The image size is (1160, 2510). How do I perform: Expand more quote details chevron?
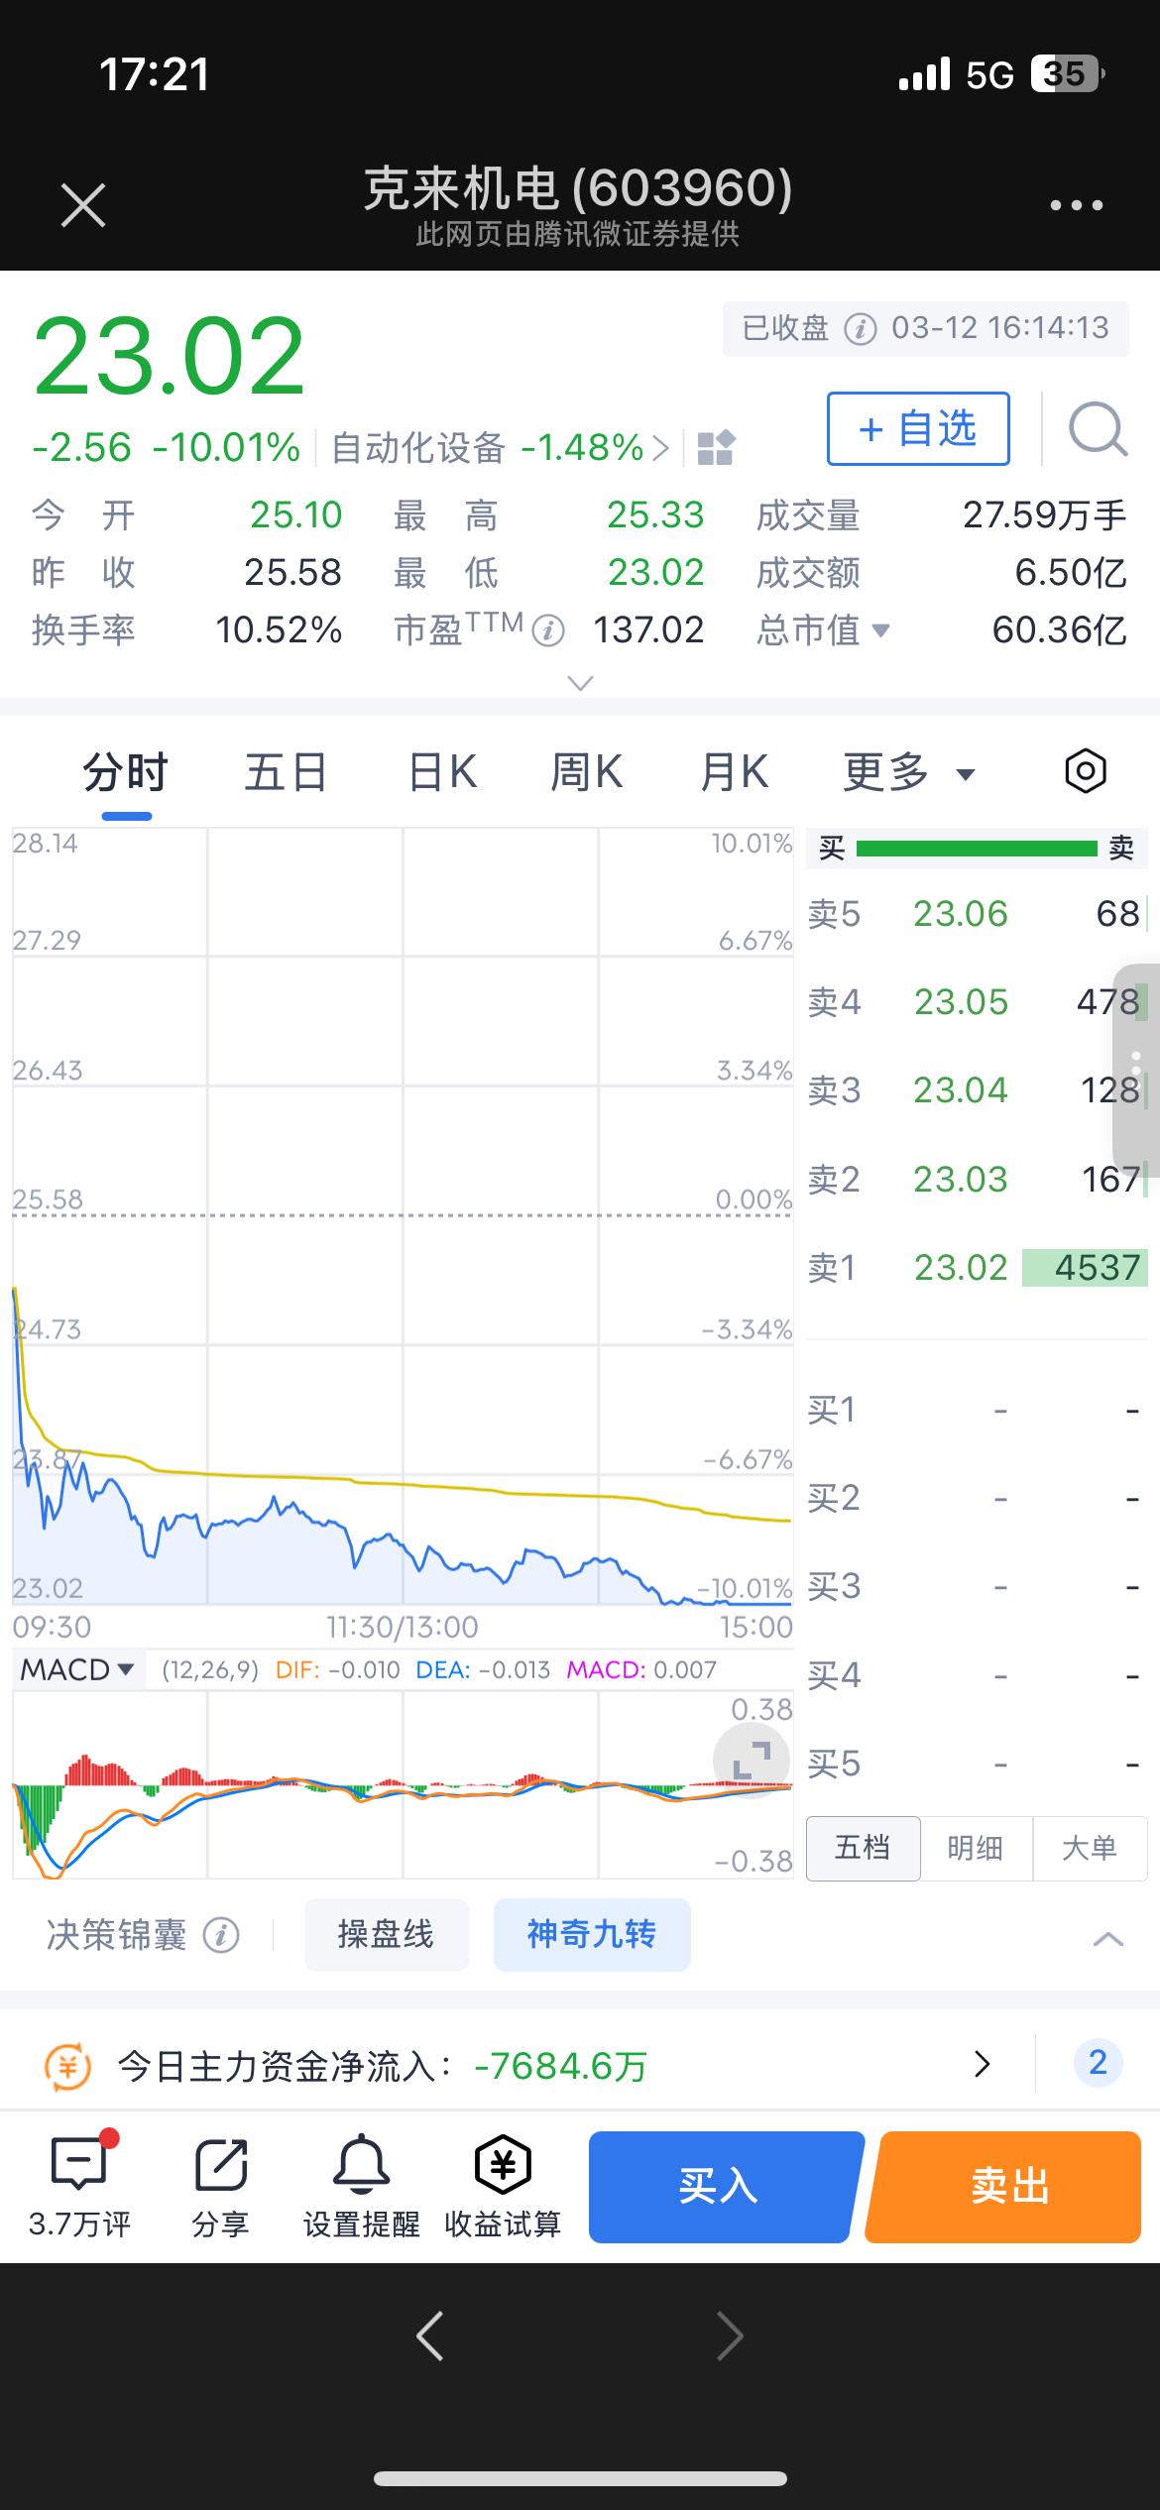click(580, 682)
